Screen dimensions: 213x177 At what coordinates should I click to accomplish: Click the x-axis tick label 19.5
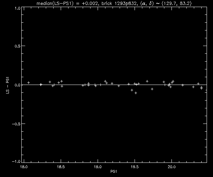tap(135, 167)
